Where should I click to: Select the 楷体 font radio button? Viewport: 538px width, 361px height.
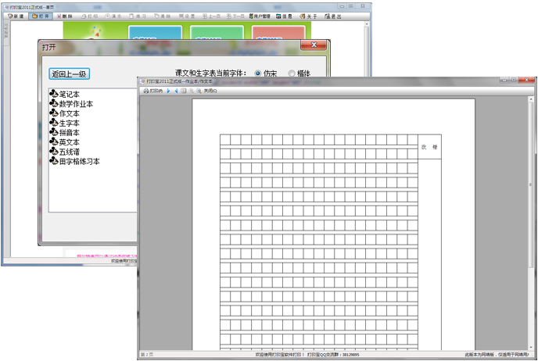point(292,73)
